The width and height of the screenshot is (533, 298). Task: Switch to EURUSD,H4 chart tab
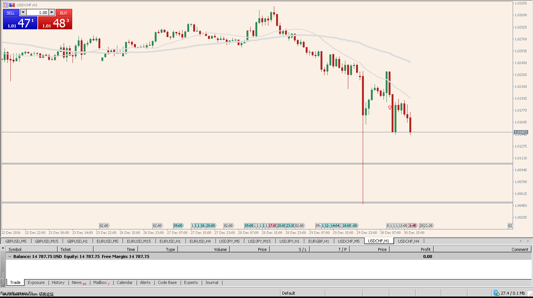click(x=200, y=241)
